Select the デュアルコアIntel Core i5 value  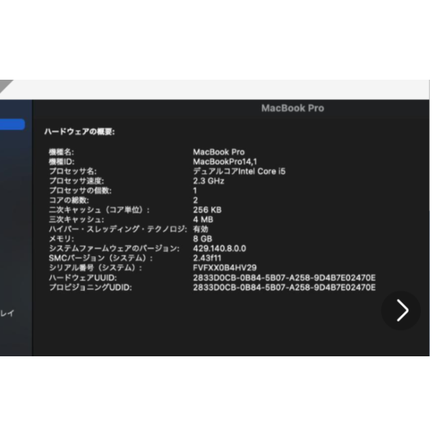point(239,171)
